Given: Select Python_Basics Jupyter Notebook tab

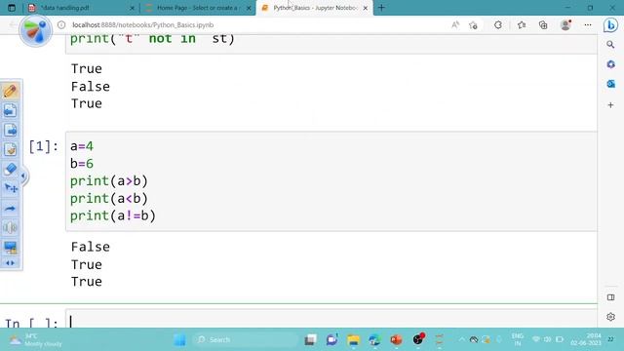Looking at the screenshot, I should (315, 8).
